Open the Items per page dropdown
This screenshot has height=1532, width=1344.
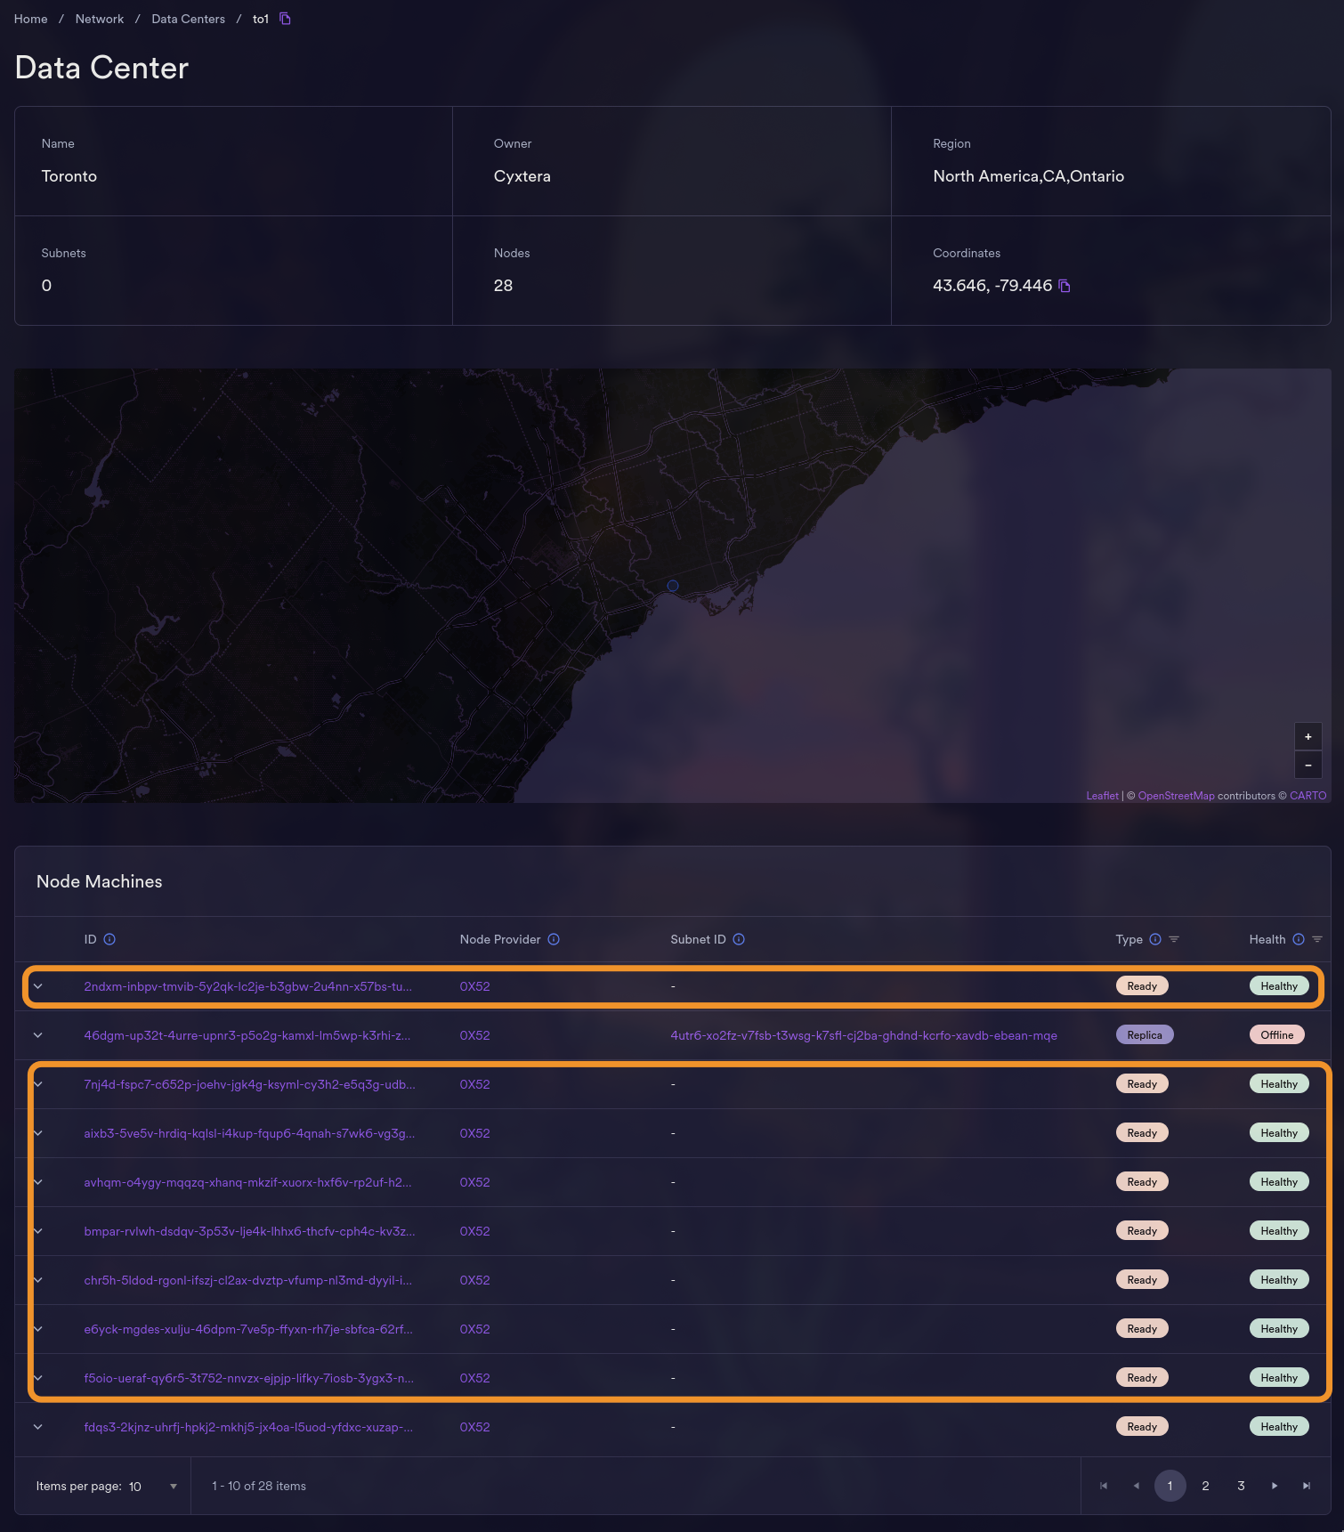[x=153, y=1486]
